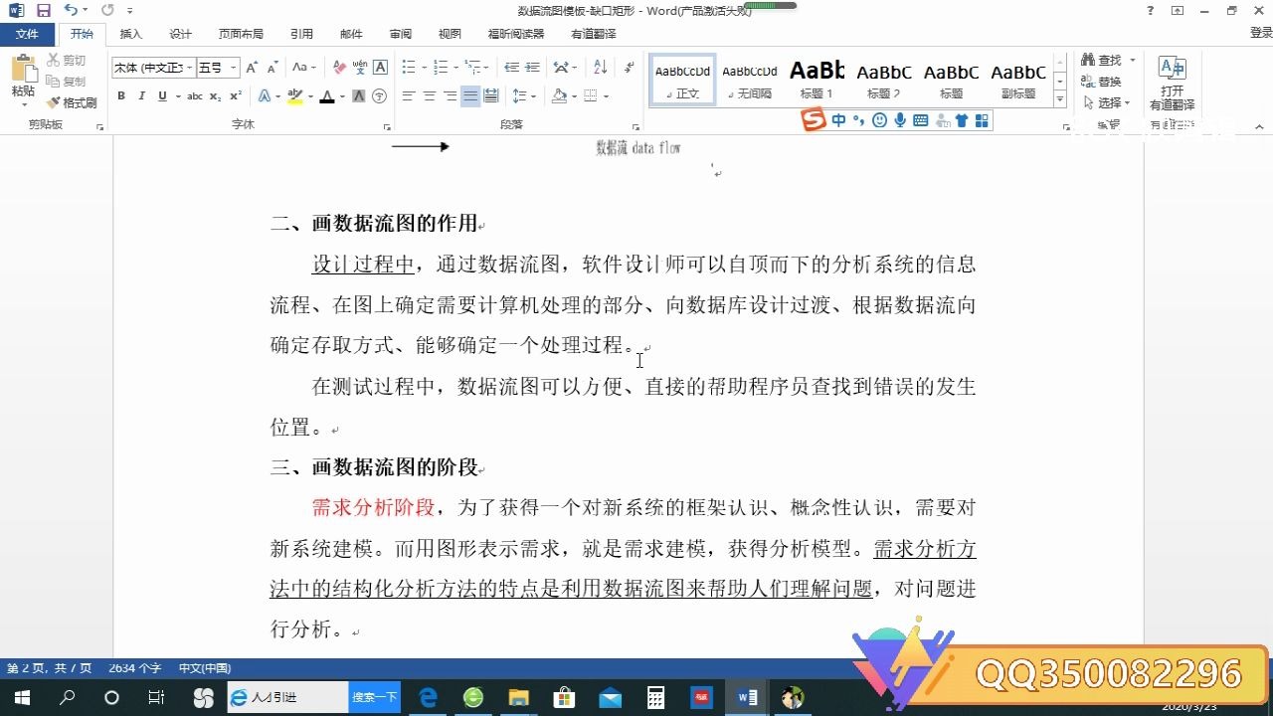Toggle underline formatting

tap(161, 95)
